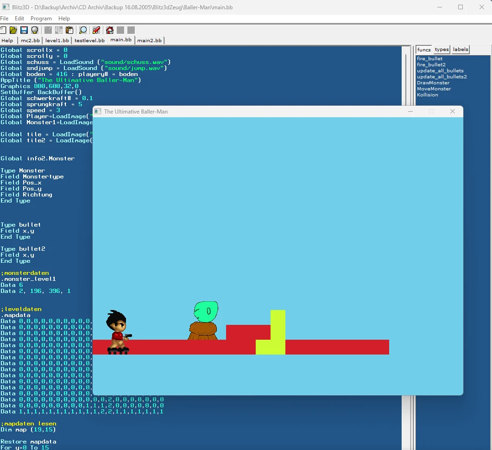Click the Copy icon in the toolbar
Image resolution: width=492 pixels, height=450 pixels.
tap(59, 30)
